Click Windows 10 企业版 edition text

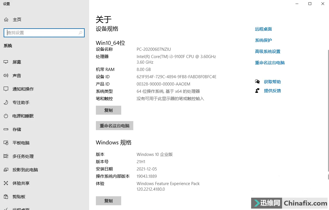155,154
